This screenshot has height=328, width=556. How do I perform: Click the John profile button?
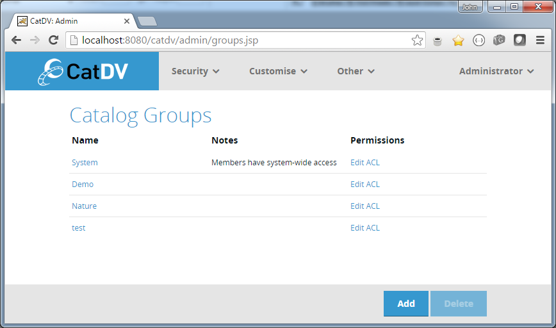[x=470, y=7]
